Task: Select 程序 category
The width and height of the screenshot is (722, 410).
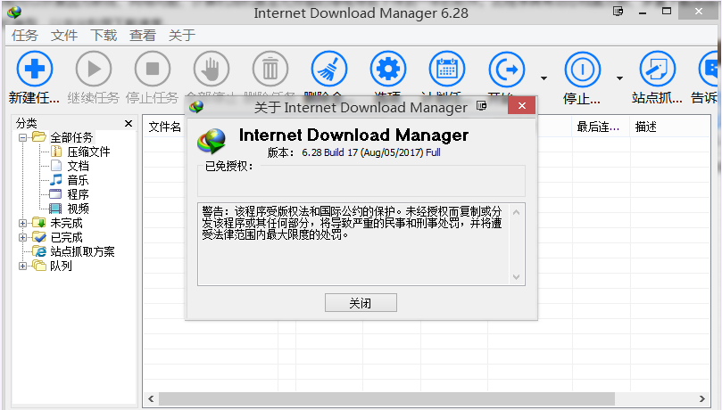Action: tap(78, 194)
